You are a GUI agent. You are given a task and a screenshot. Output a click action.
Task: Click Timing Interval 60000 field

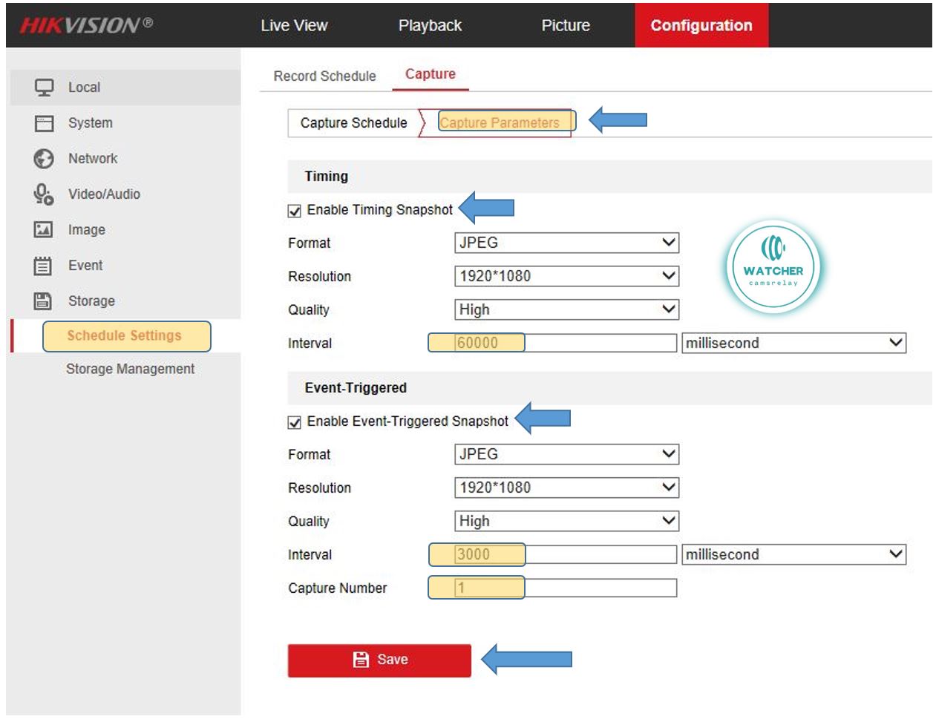(x=566, y=343)
